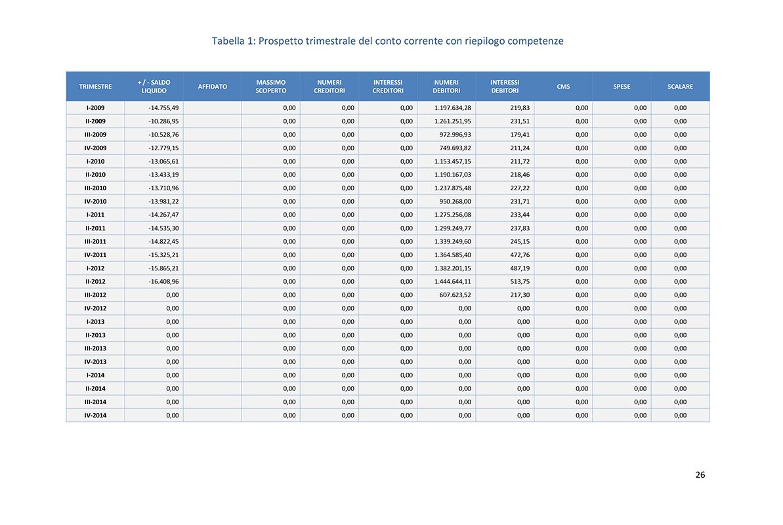The width and height of the screenshot is (783, 525).
Task: Click numeri debitori value 950.268,00
Action: [x=455, y=202]
